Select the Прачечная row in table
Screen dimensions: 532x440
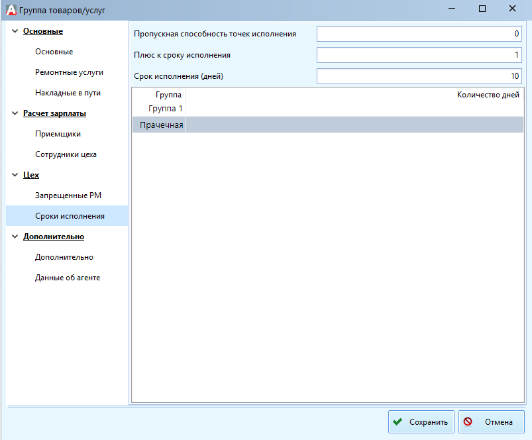(162, 125)
